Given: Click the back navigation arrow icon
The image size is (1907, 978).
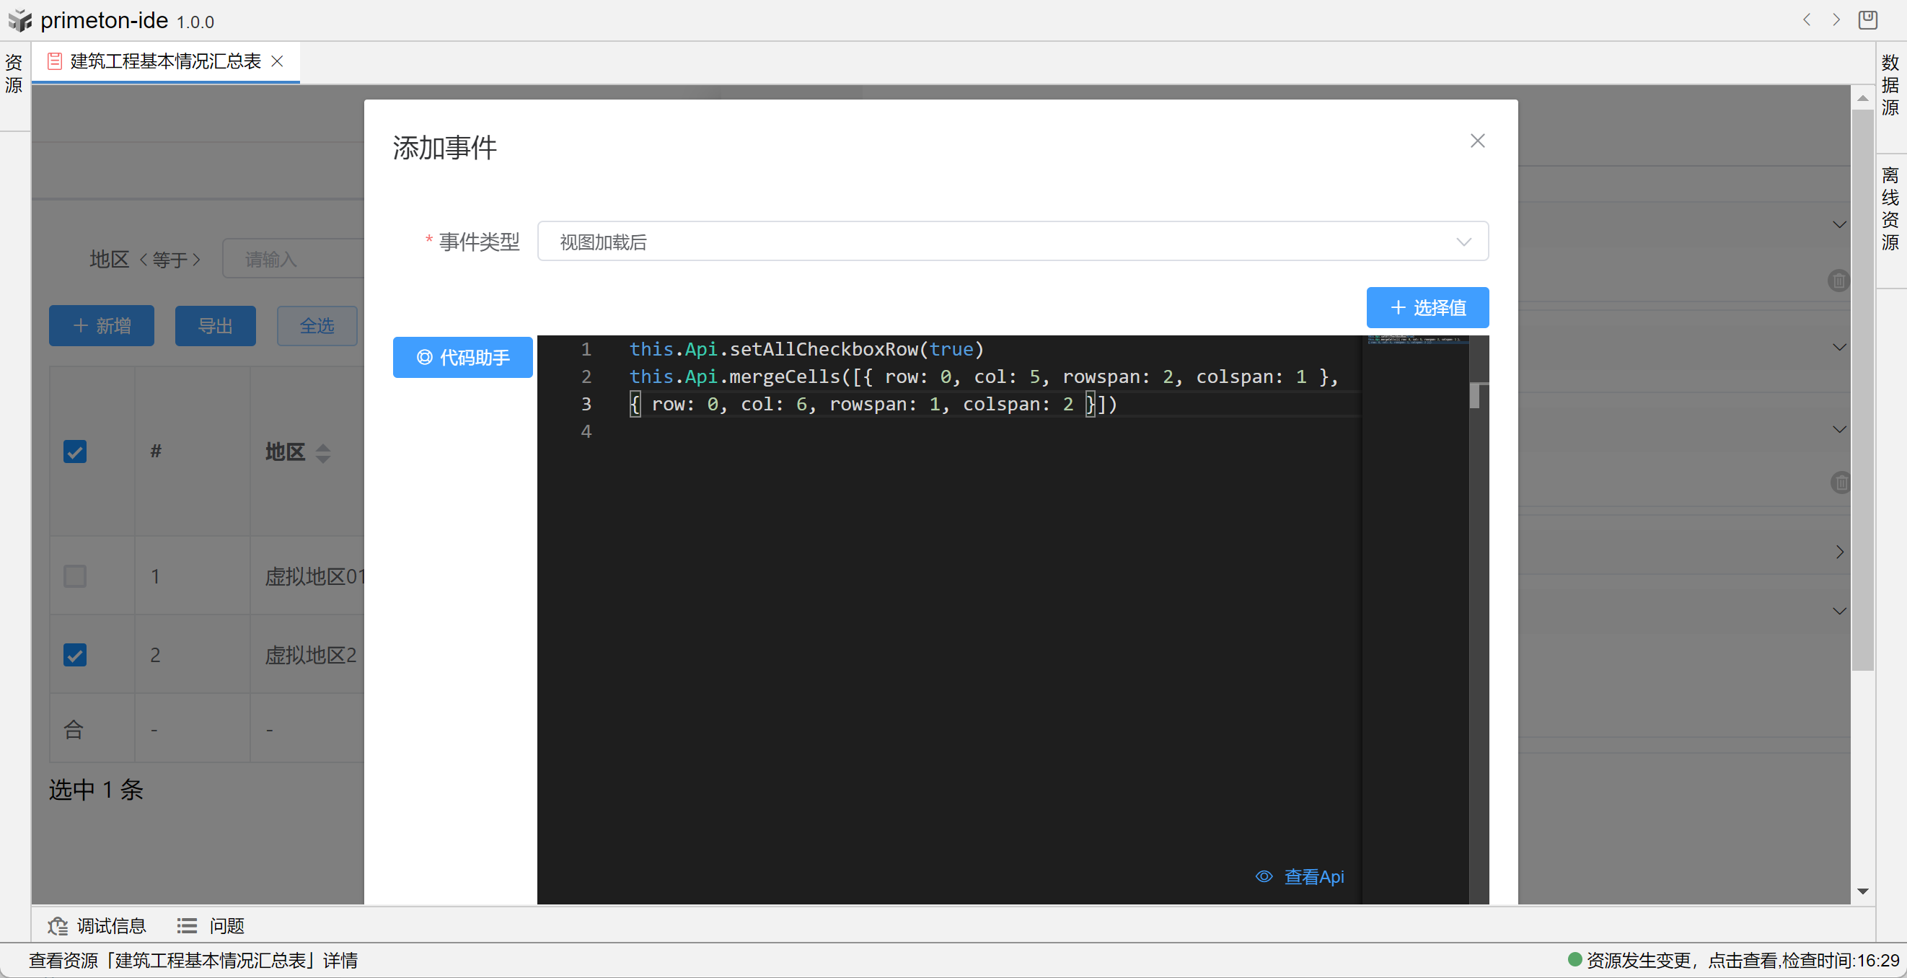Looking at the screenshot, I should click(x=1806, y=20).
